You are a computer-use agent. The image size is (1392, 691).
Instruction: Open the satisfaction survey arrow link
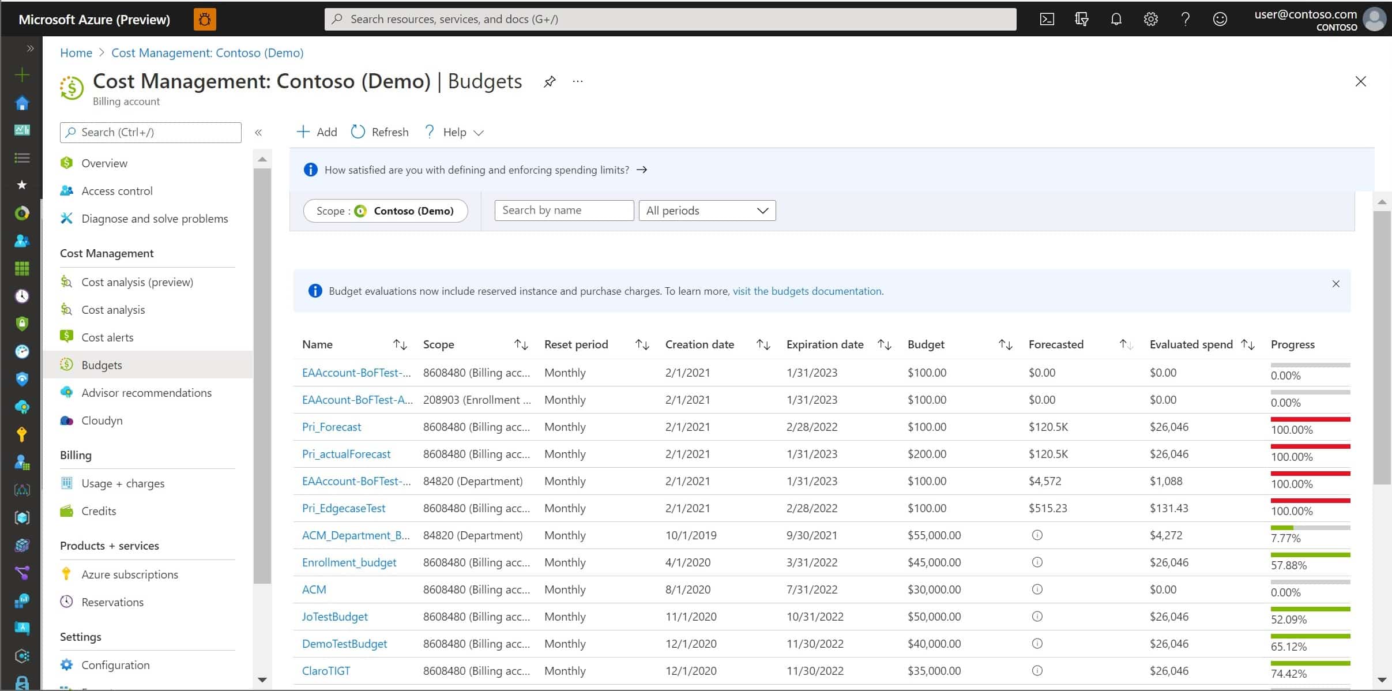[x=642, y=170]
